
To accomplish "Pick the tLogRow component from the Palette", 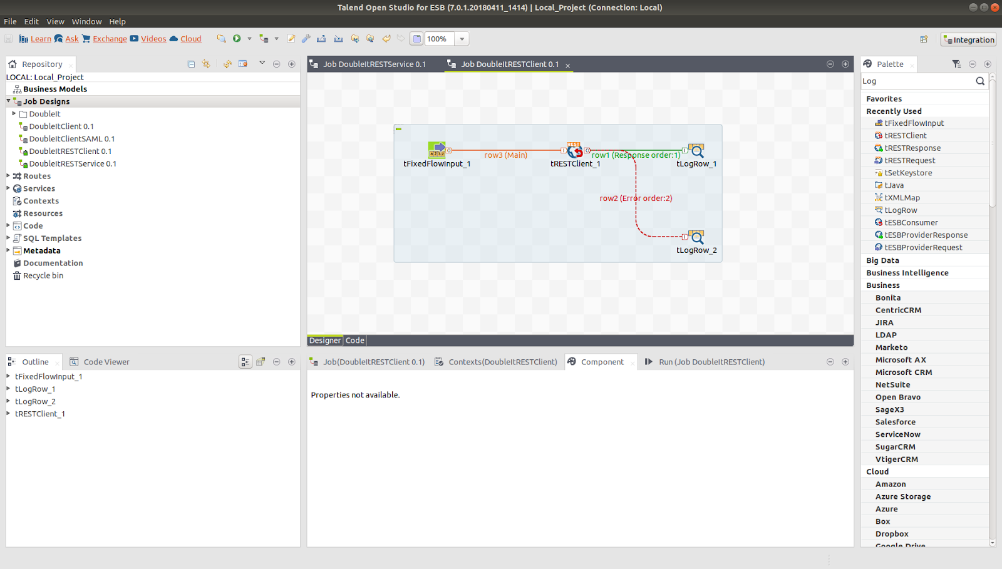I will coord(901,210).
